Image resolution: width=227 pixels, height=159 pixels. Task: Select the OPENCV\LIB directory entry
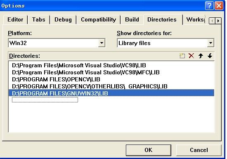pyautogui.click(x=56, y=79)
